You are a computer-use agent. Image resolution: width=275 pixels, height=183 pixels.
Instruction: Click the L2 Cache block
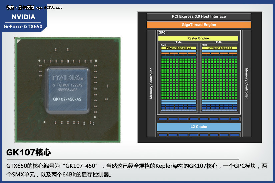[199, 127]
